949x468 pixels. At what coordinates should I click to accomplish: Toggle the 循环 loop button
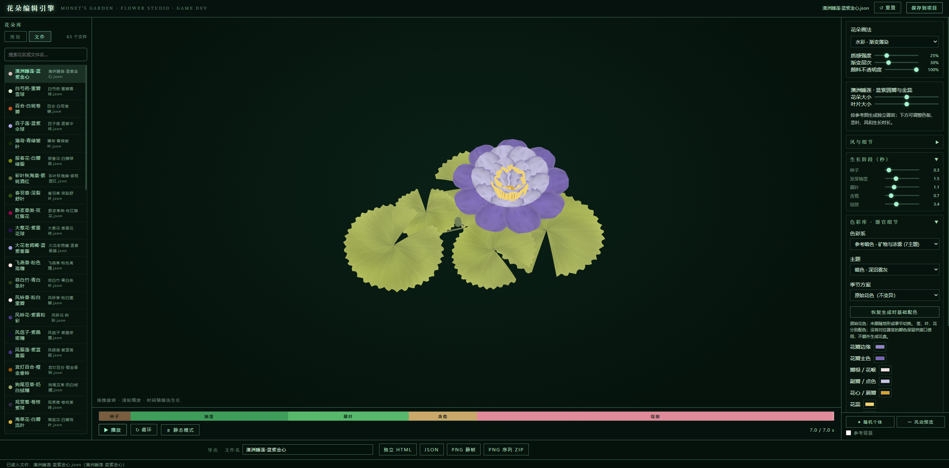(144, 430)
